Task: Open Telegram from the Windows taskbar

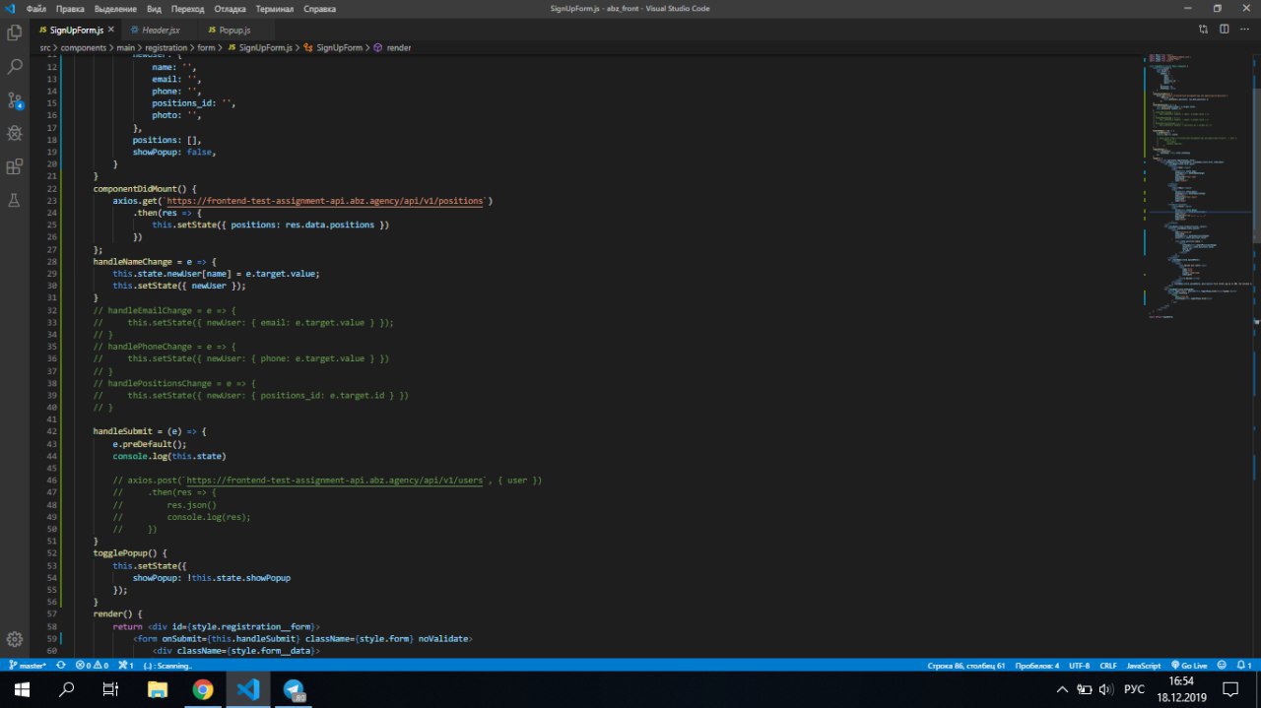Action: point(294,689)
